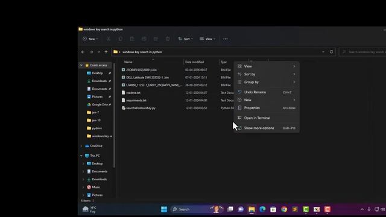The height and width of the screenshot is (217, 386).
Task: Open Microsoft Edge from the taskbar
Action: 262,209
